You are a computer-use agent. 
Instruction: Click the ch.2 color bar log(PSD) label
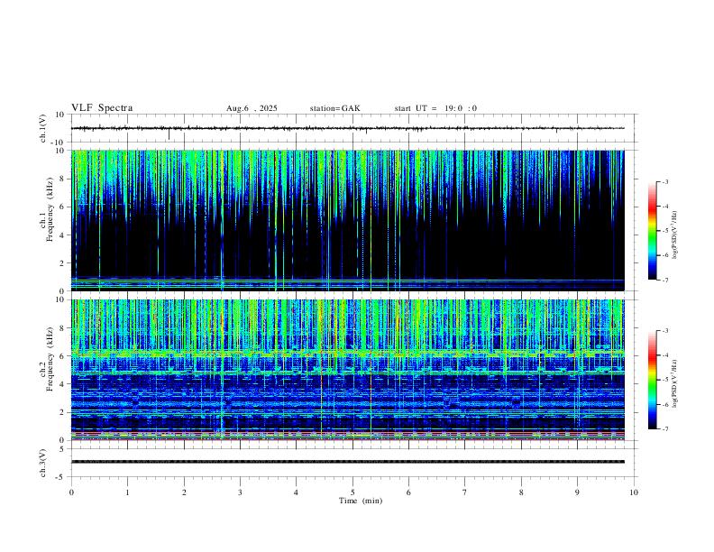click(x=674, y=383)
